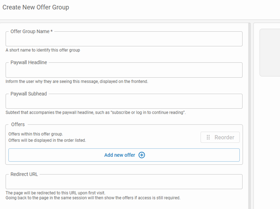Click the Create New Offer Group heading
This screenshot has width=280, height=209.
[x=36, y=7]
